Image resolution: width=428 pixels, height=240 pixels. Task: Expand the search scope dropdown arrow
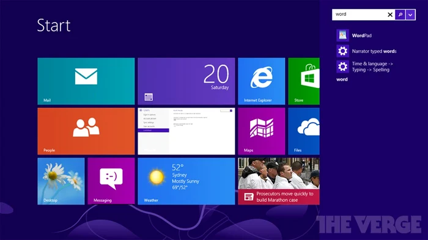410,15
